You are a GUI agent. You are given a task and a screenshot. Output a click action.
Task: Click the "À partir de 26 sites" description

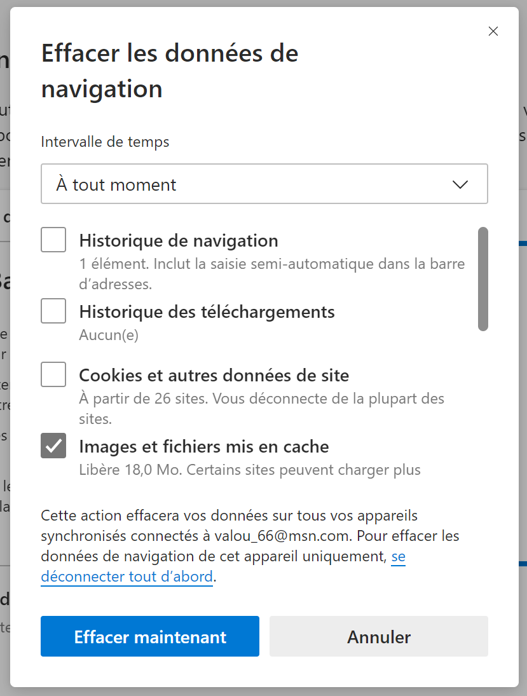(261, 399)
